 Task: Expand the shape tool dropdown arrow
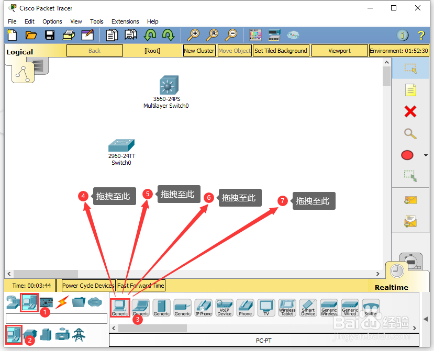point(426,155)
